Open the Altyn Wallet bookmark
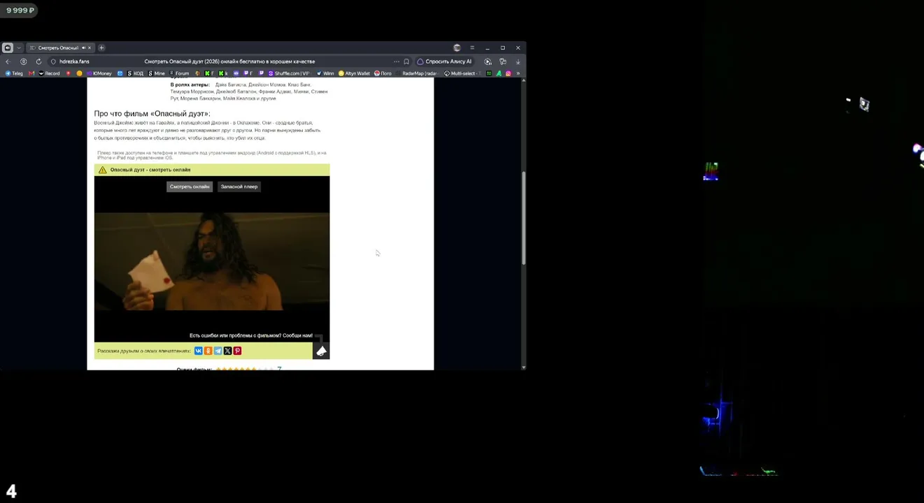 [x=355, y=73]
